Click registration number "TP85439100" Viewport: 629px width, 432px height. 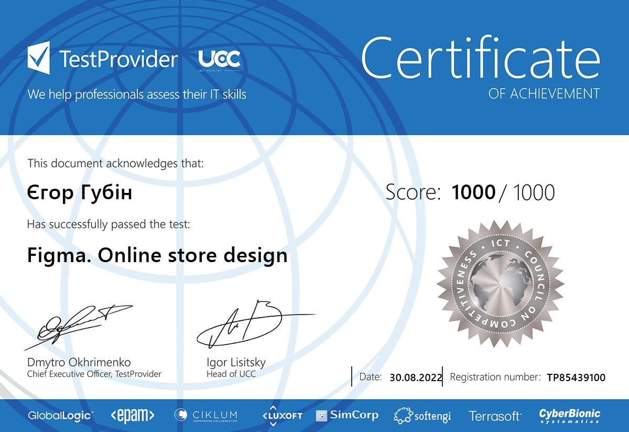[576, 377]
